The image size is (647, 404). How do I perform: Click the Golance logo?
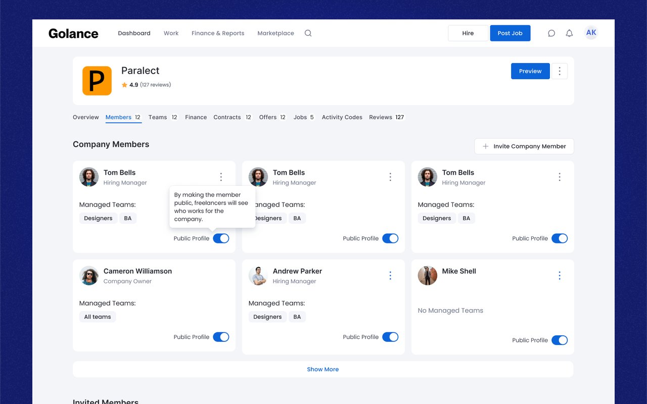(73, 33)
